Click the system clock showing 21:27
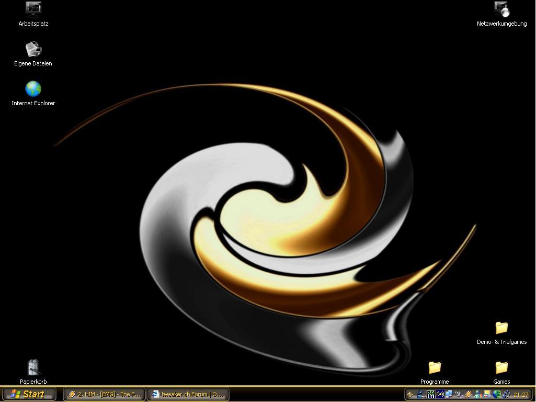Viewport: 536px width, 402px height. click(521, 395)
